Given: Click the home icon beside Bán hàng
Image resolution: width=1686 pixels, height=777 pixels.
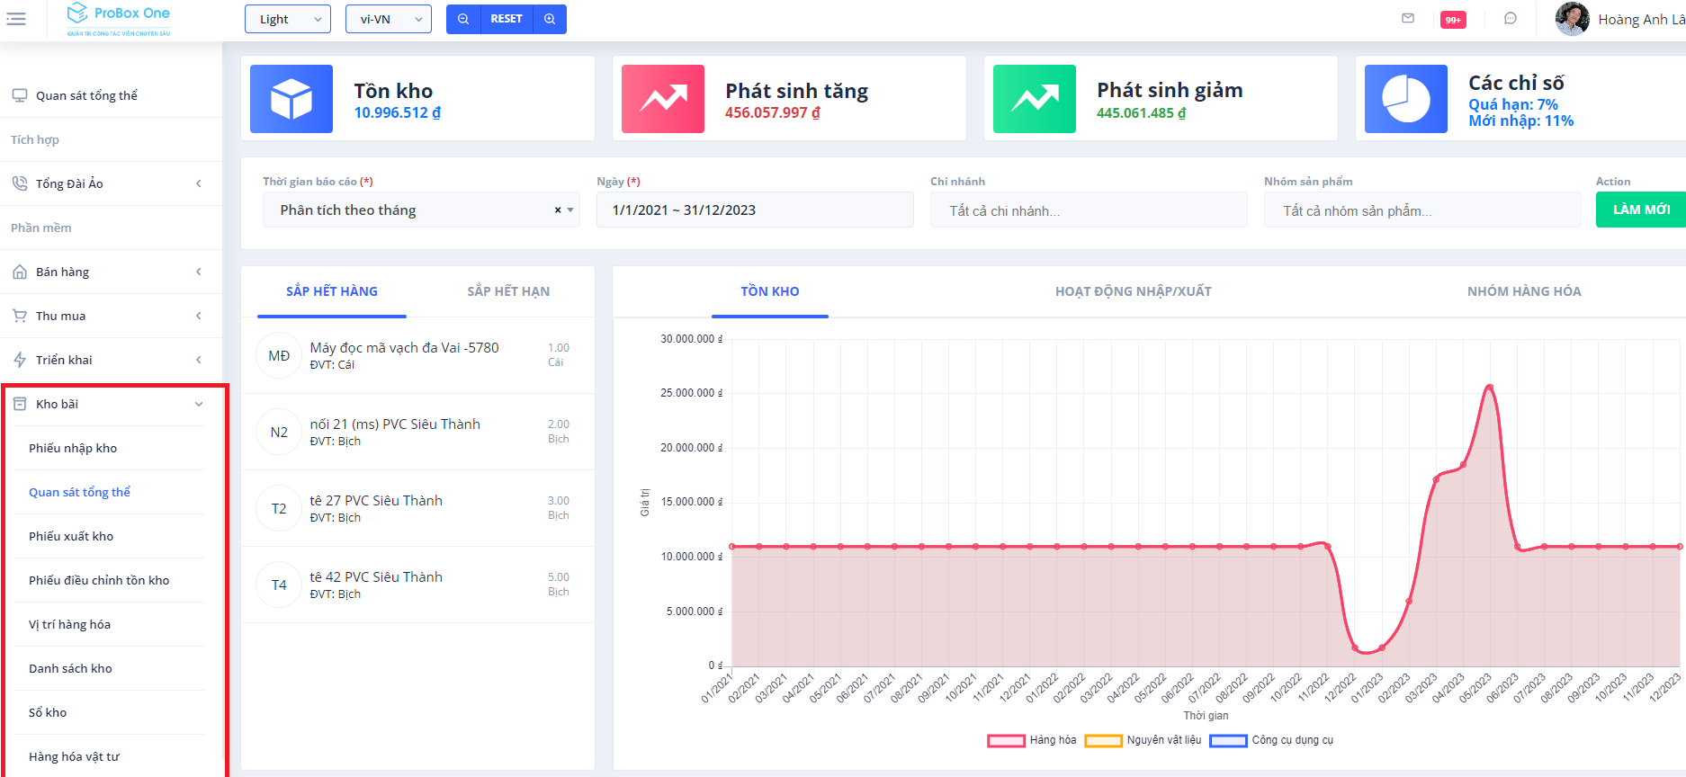Looking at the screenshot, I should pos(20,272).
